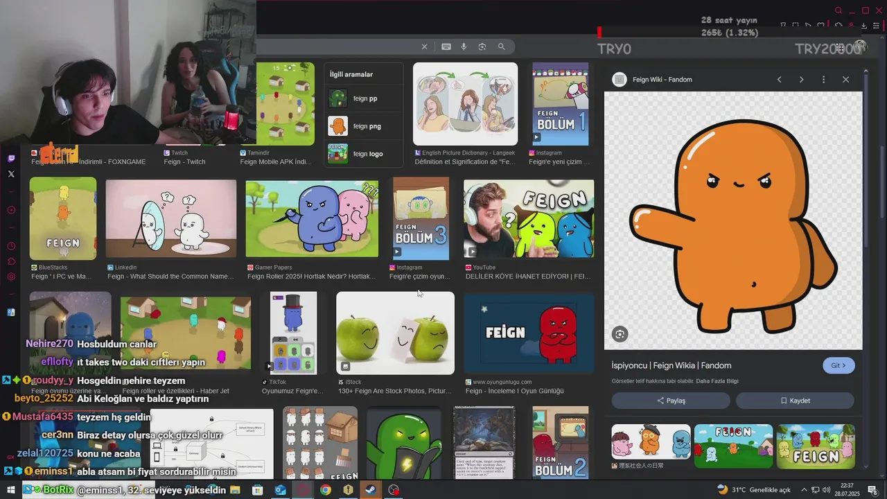Click the magnifier search button
Image resolution: width=887 pixels, height=499 pixels.
(501, 46)
